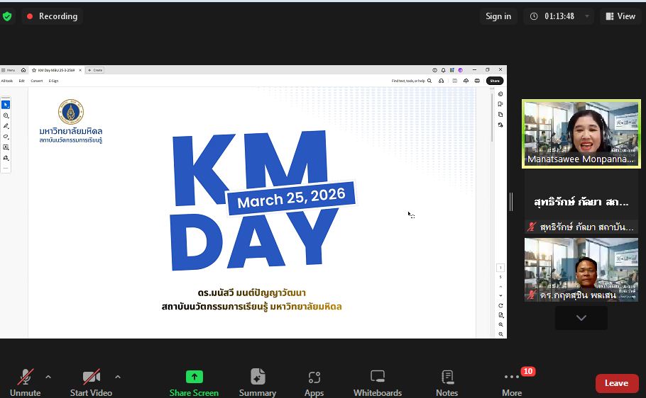Click the meeting timer clock icon
646x398 pixels.
click(534, 16)
